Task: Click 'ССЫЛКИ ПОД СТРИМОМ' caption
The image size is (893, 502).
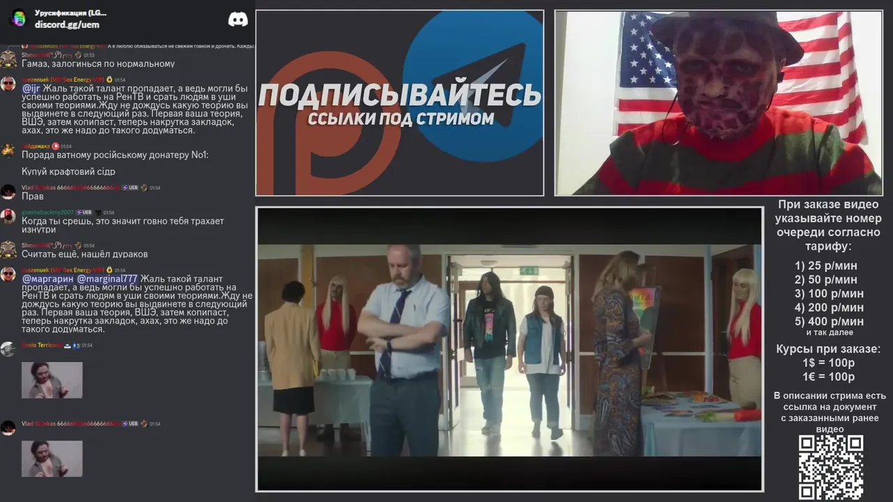Action: tap(400, 119)
